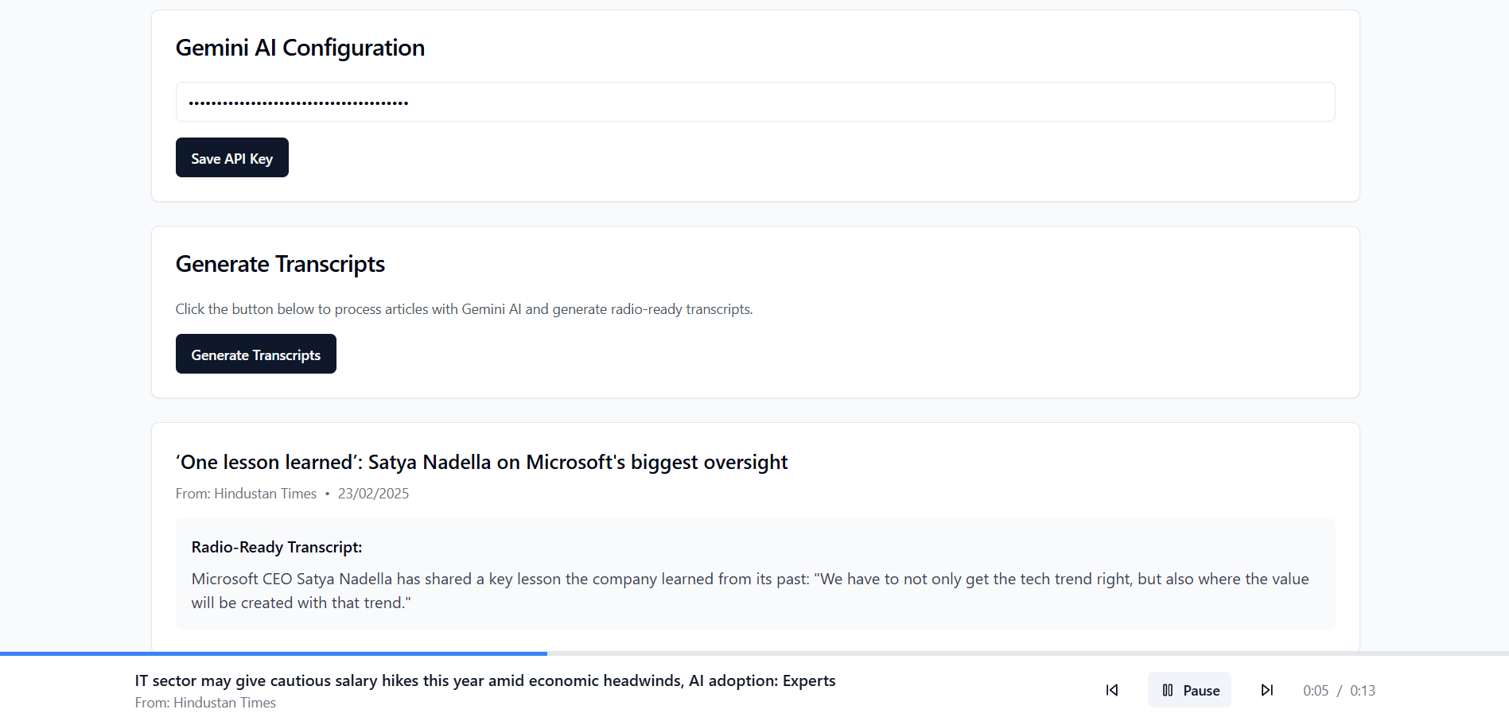This screenshot has height=721, width=1509.
Task: Click the source under the now-playing title
Action: click(205, 703)
